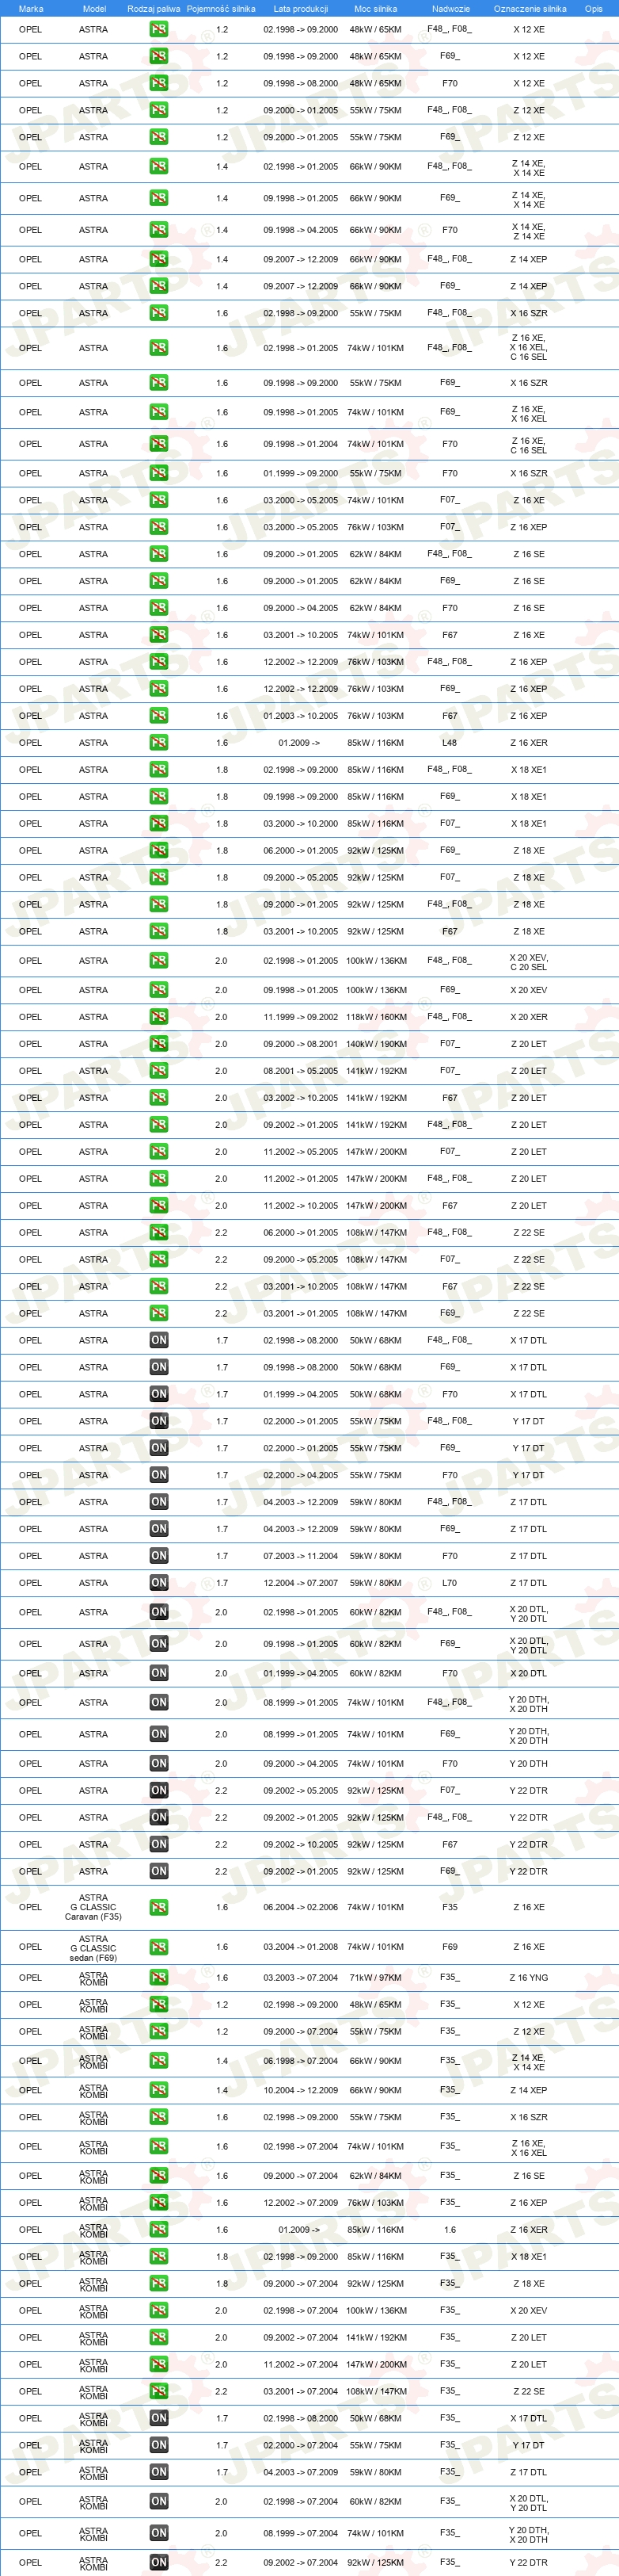Click the Rodzaj paliwa column header

click(x=154, y=8)
